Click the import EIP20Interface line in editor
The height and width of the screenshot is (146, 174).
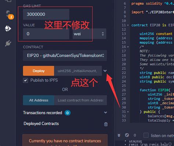pyautogui.click(x=153, y=12)
